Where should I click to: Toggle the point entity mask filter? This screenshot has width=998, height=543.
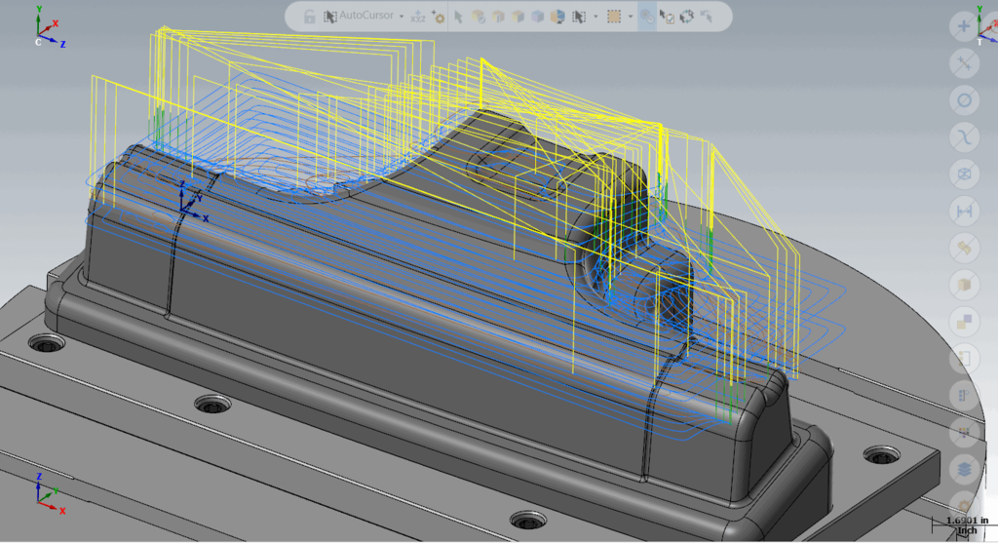click(964, 26)
